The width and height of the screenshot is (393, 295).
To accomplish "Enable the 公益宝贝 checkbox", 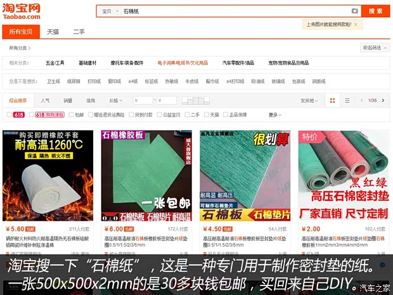I will [x=159, y=115].
